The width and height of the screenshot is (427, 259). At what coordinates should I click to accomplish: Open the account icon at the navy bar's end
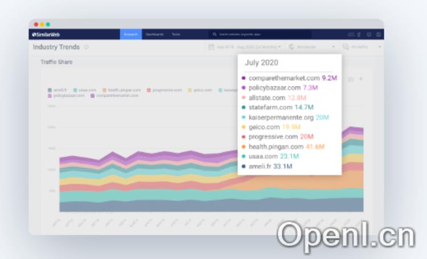click(379, 34)
